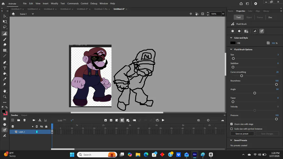Choose the Text tool
This screenshot has height=159, width=283.
pyautogui.click(x=5, y=68)
